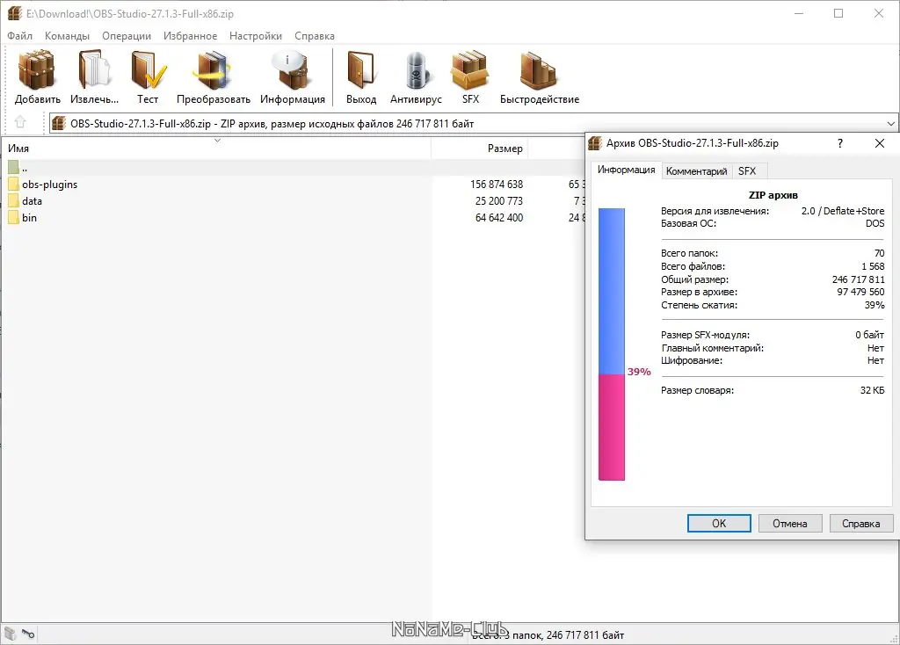The height and width of the screenshot is (645, 900).
Task: Click the data size 25 200 773
Action: coord(499,201)
